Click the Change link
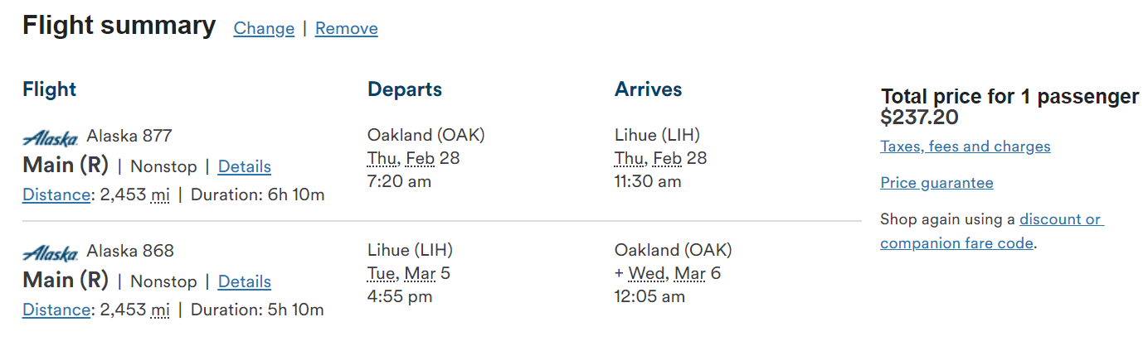Viewport: 1148px width, 341px height. [264, 29]
